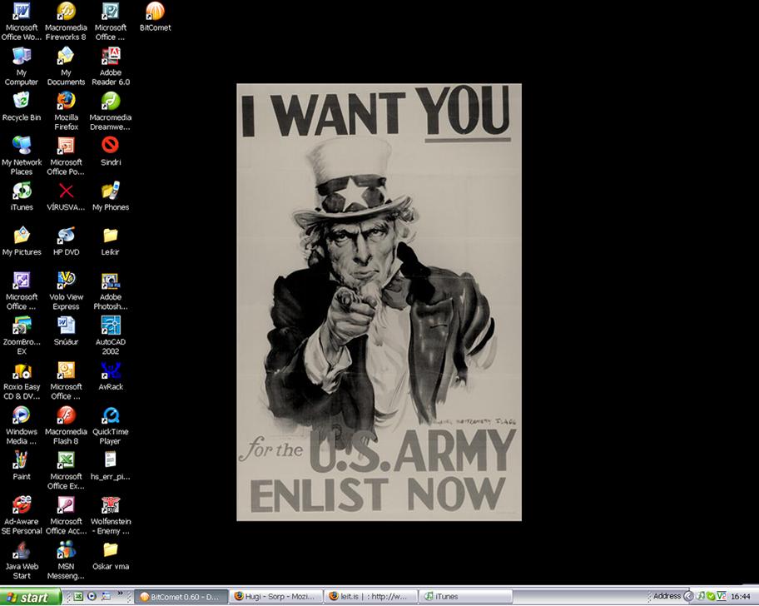The height and width of the screenshot is (606, 759).
Task: Launch Windows Media Player desktop shortcut
Action: 22,426
